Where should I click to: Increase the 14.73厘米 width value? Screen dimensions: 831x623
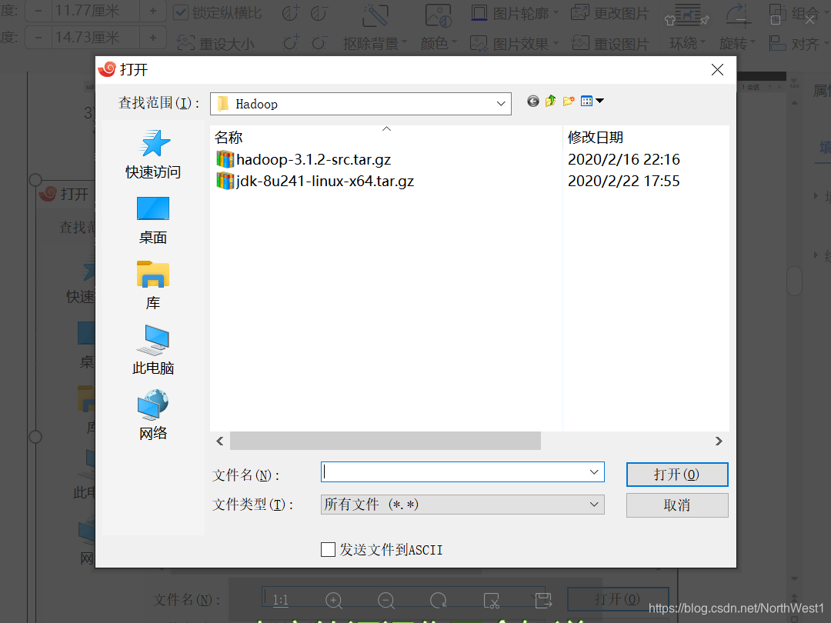pyautogui.click(x=153, y=38)
